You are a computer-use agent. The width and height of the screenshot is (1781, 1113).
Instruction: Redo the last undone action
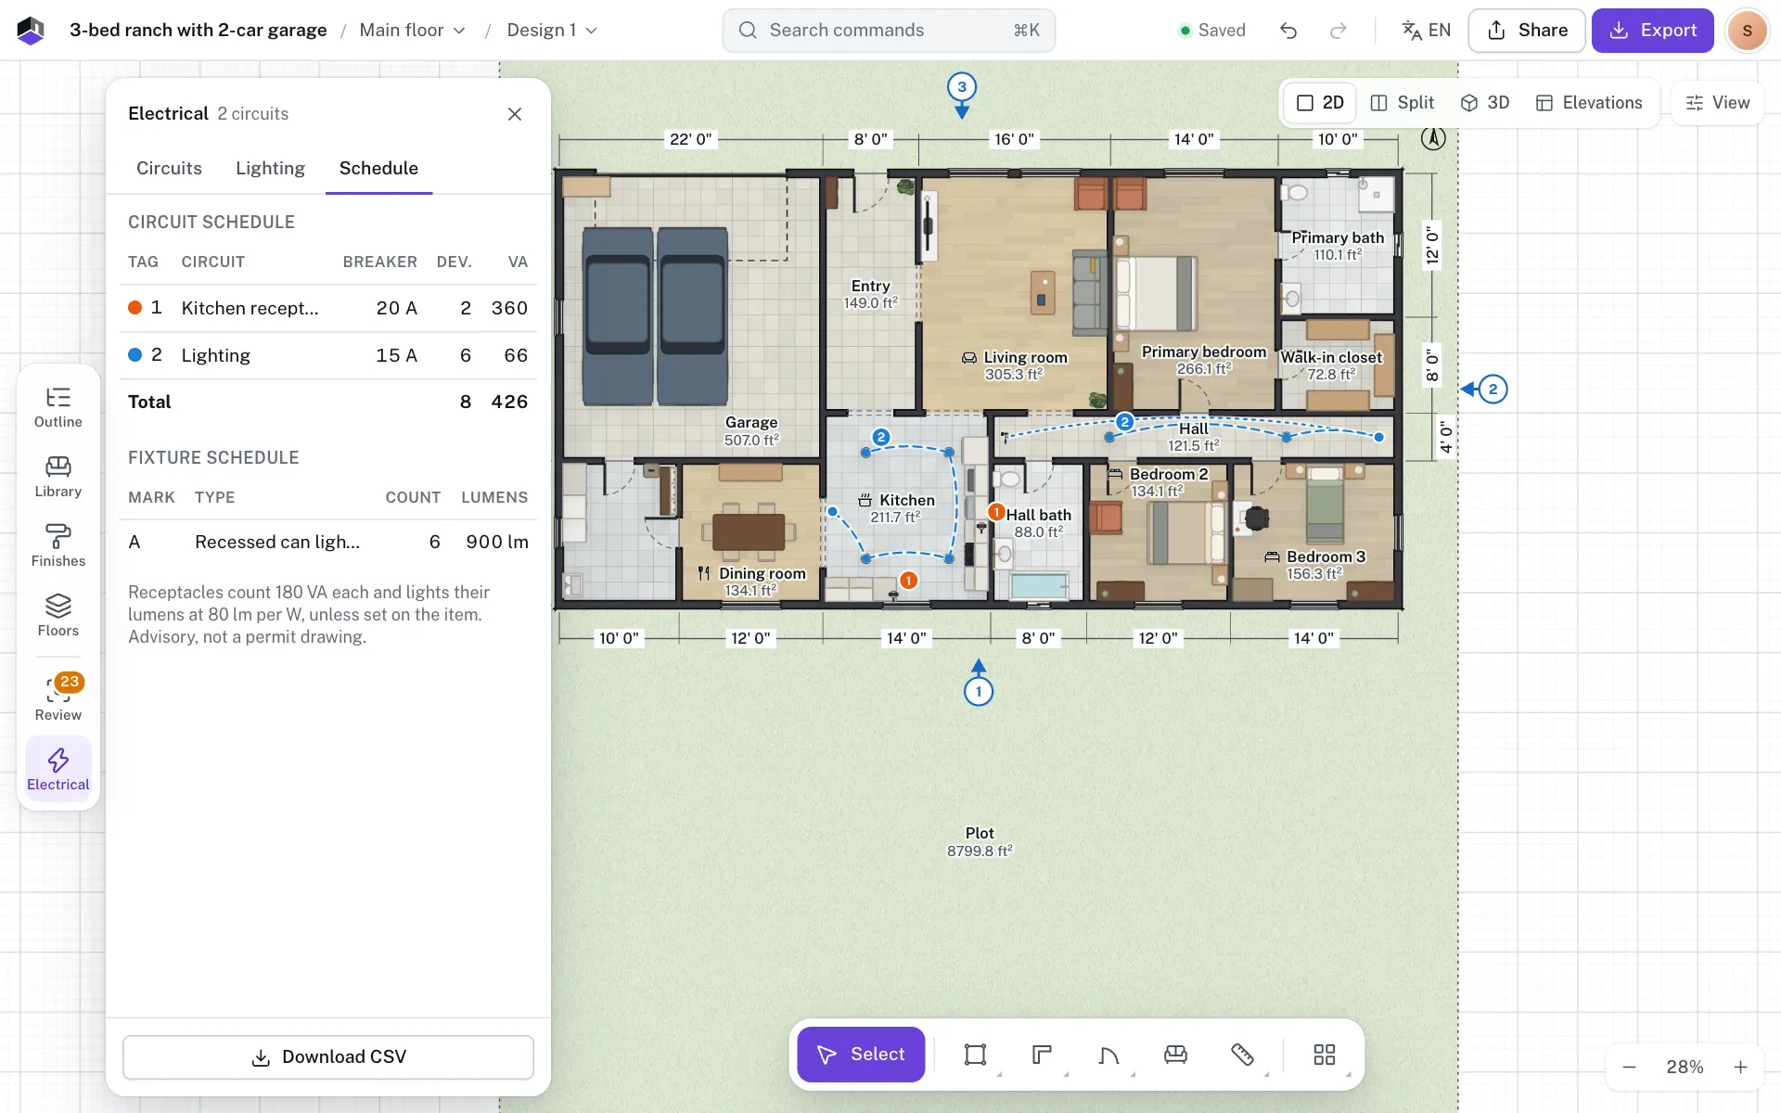point(1338,31)
